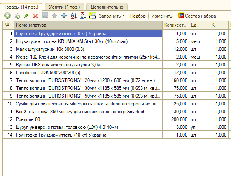Click quantity 12,000 in Газобетон row

point(176,73)
